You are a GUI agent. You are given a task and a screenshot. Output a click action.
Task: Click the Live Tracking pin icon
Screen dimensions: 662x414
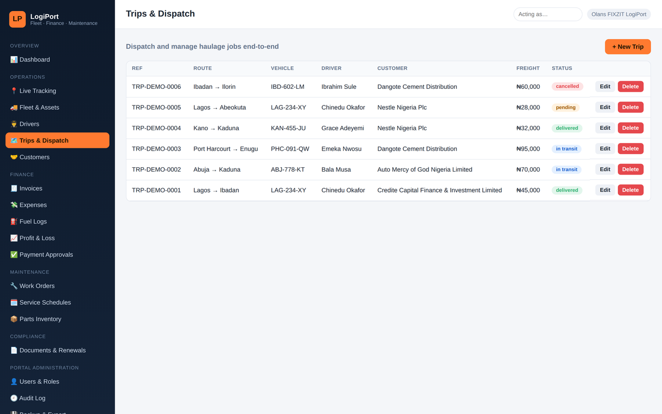(14, 91)
